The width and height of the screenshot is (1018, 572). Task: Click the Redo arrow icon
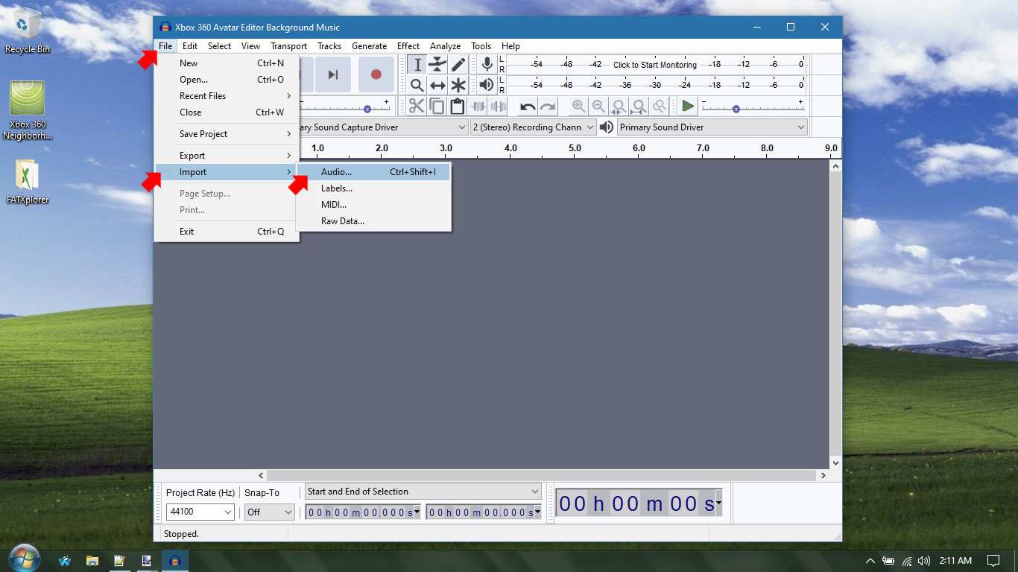pos(548,107)
